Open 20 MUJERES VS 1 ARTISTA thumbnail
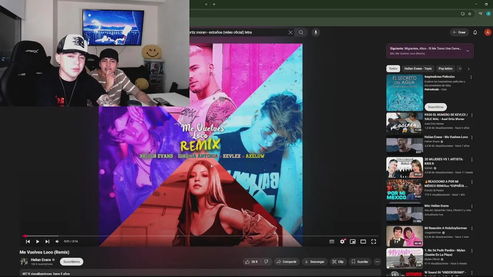493x277 pixels. tap(404, 167)
